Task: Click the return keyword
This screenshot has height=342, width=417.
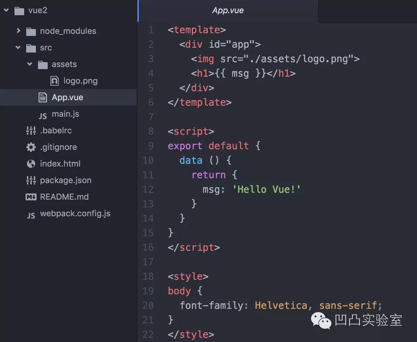Action: [x=208, y=175]
